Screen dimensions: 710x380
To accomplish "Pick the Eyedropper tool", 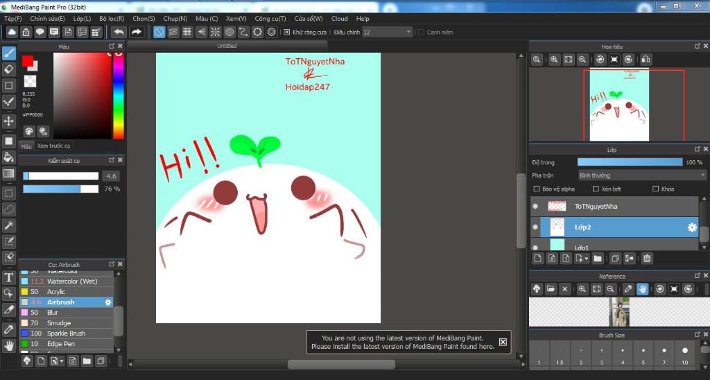I will (x=8, y=329).
